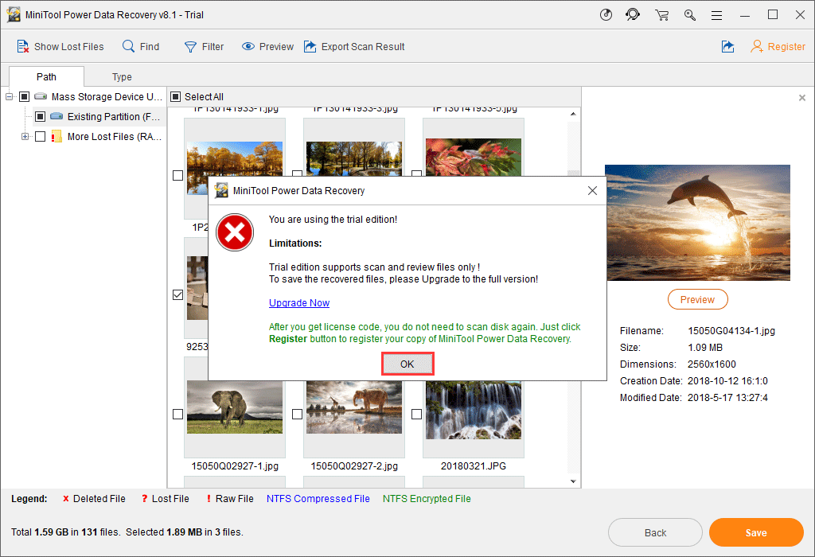Click the orange Save button
815x557 pixels.
click(x=756, y=532)
